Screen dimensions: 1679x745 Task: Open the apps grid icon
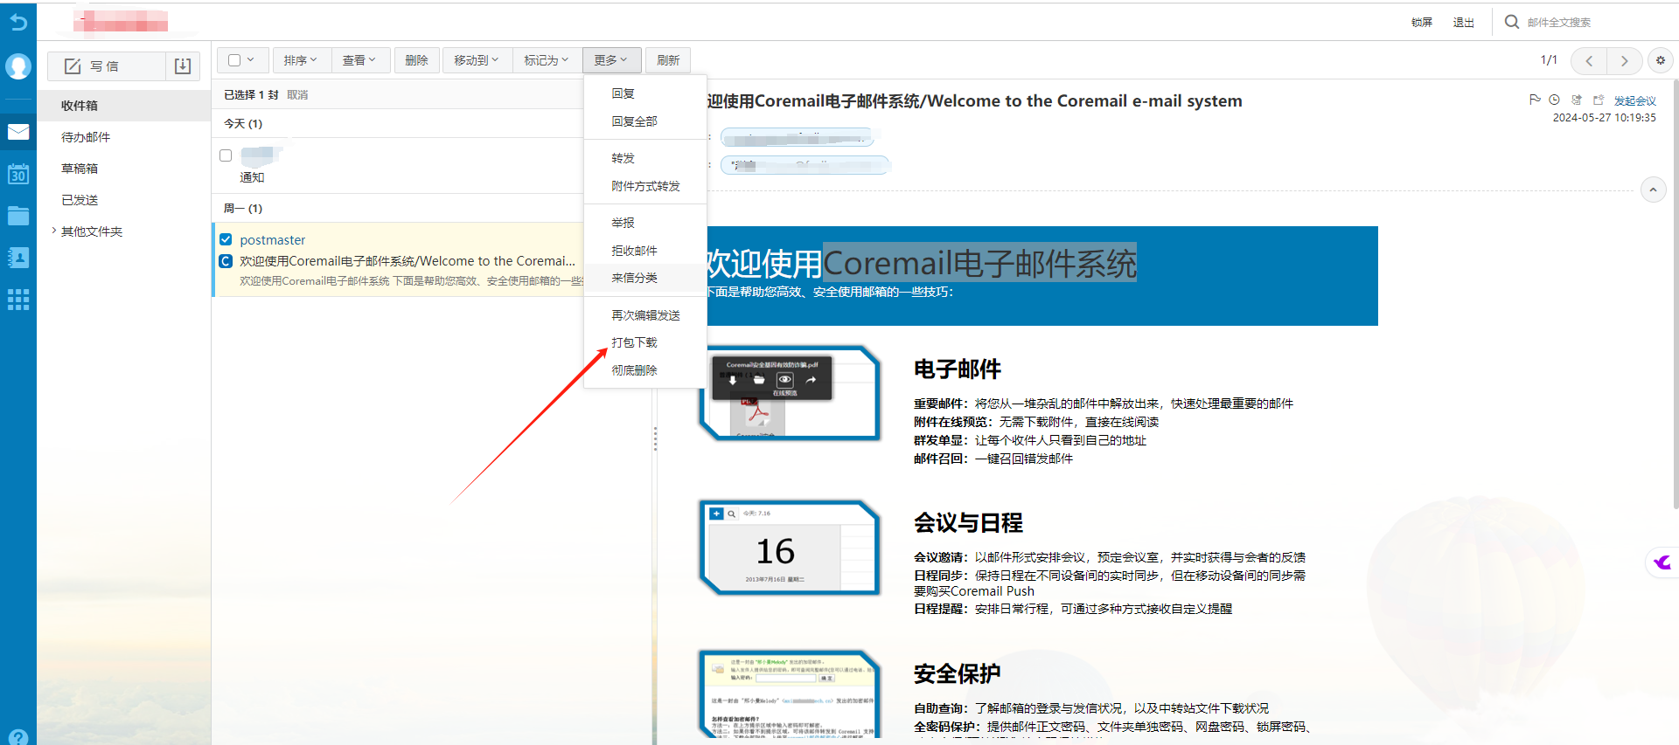(18, 300)
